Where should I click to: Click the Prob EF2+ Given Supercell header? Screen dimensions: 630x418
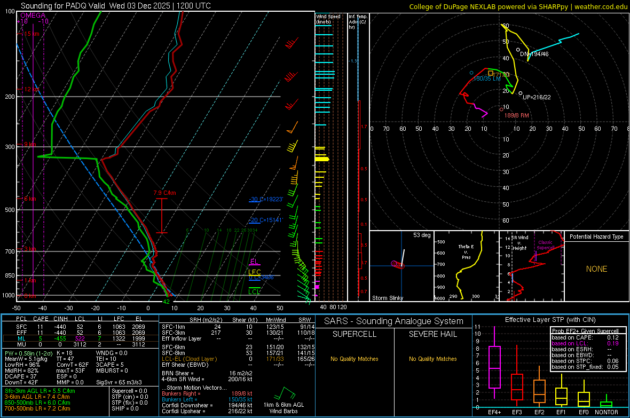(585, 331)
